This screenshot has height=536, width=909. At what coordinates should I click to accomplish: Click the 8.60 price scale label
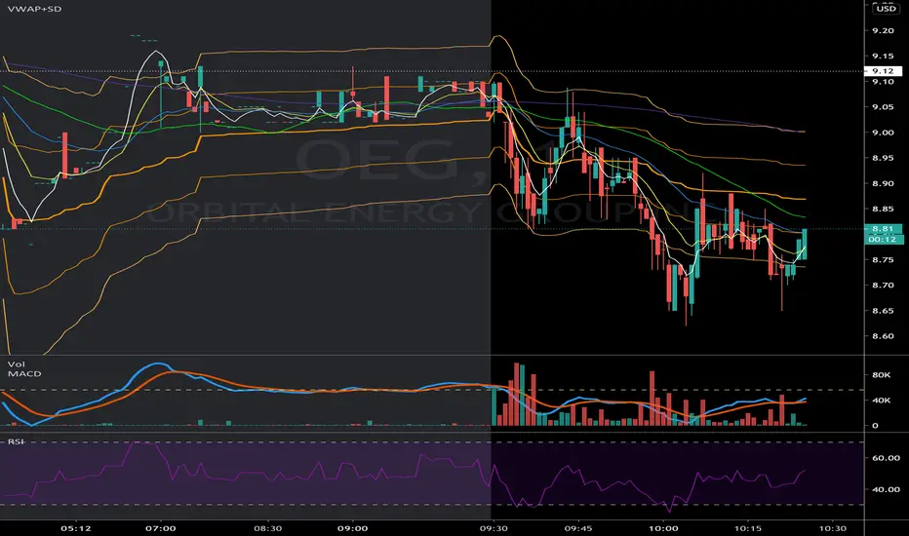tap(883, 336)
